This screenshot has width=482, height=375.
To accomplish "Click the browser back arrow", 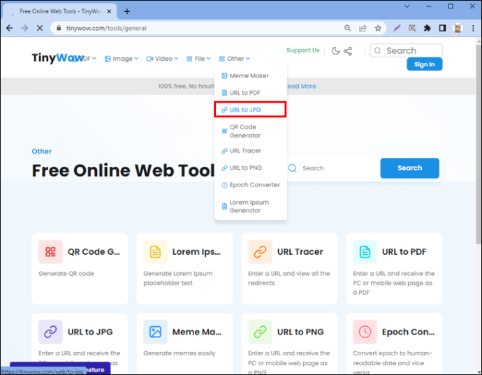I will click(10, 28).
